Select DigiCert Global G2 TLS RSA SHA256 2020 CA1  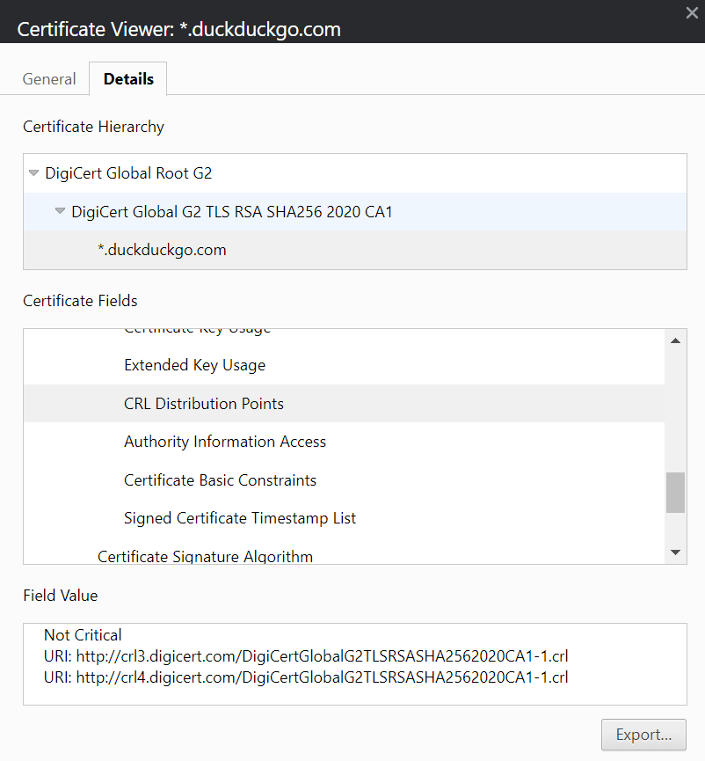tap(355, 212)
